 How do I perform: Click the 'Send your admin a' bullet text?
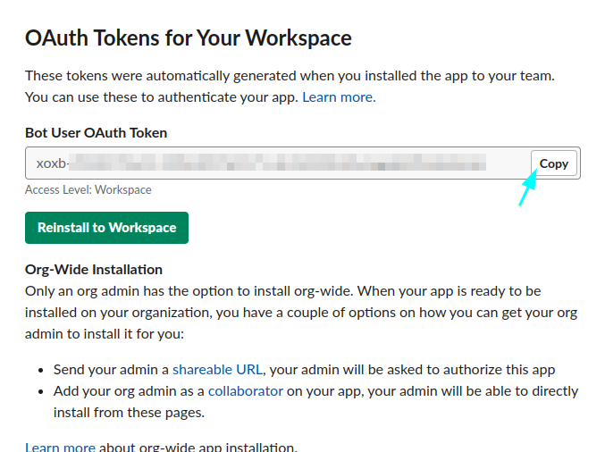click(112, 369)
